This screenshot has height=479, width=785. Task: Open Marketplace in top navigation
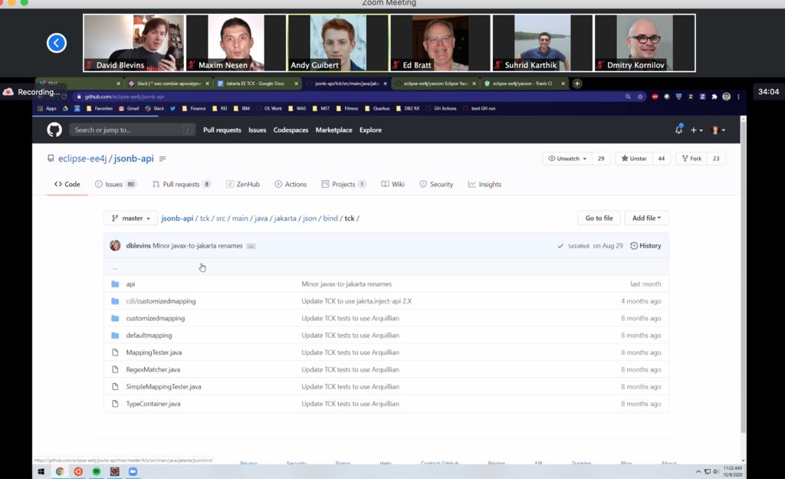coord(333,130)
